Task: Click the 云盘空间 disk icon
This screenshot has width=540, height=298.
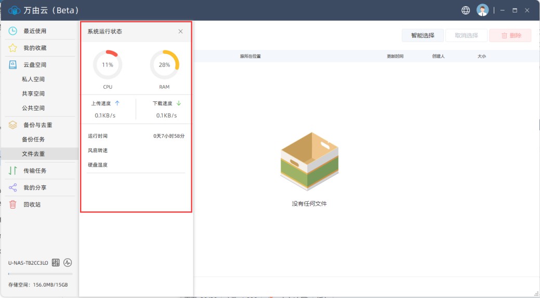Action: pos(13,65)
